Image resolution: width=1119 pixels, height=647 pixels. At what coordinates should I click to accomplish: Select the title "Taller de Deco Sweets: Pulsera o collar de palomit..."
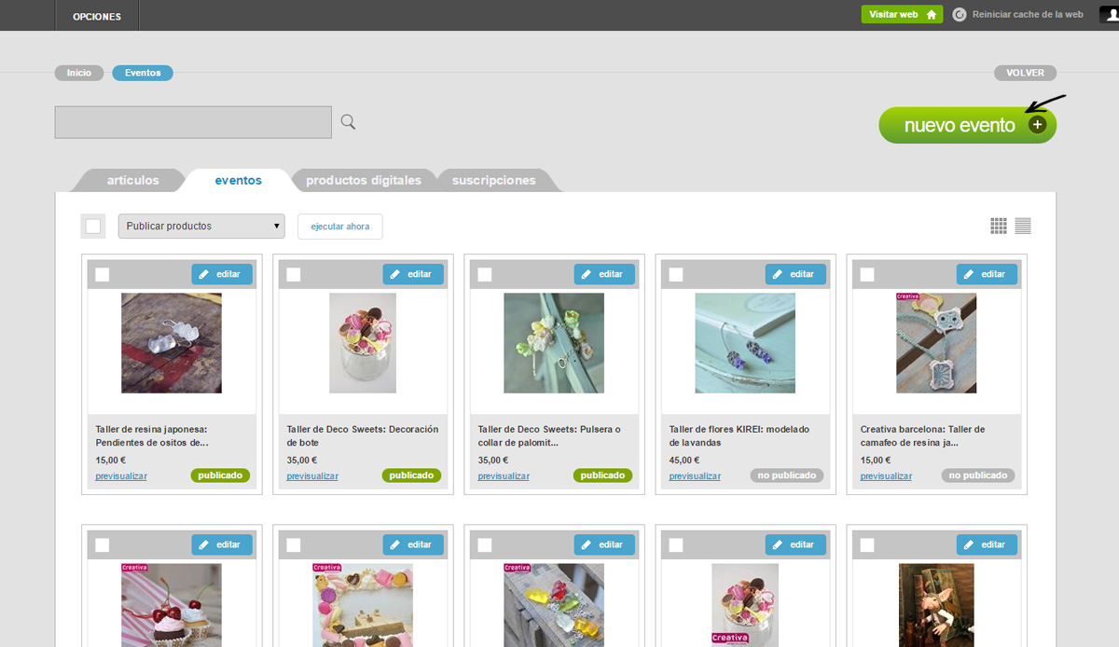point(549,436)
